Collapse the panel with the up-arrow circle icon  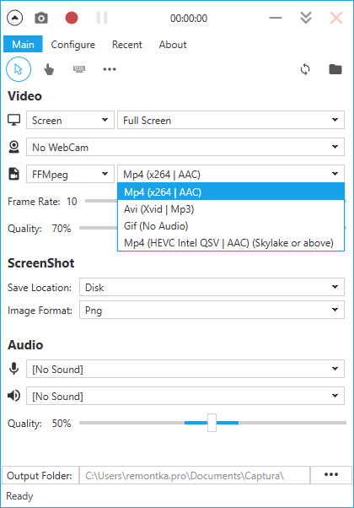pyautogui.click(x=14, y=19)
